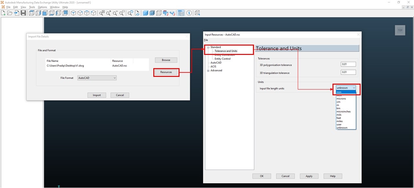This screenshot has height=188, width=414.
Task: Select the Import file toolbar icon
Action: 16,13
